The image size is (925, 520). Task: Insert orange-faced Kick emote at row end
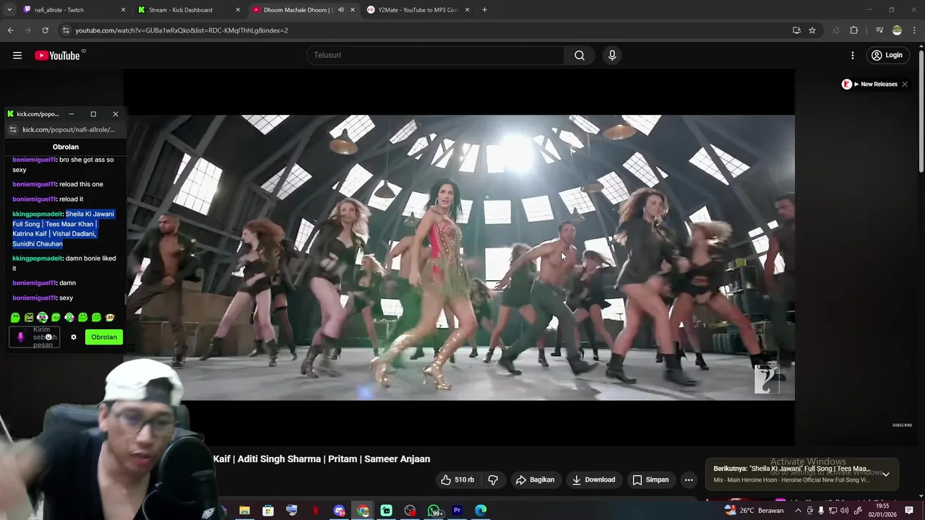coord(110,318)
